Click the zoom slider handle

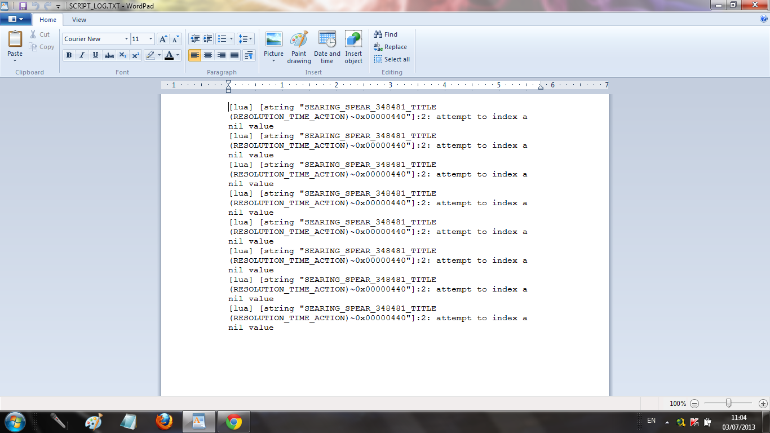[x=729, y=403]
